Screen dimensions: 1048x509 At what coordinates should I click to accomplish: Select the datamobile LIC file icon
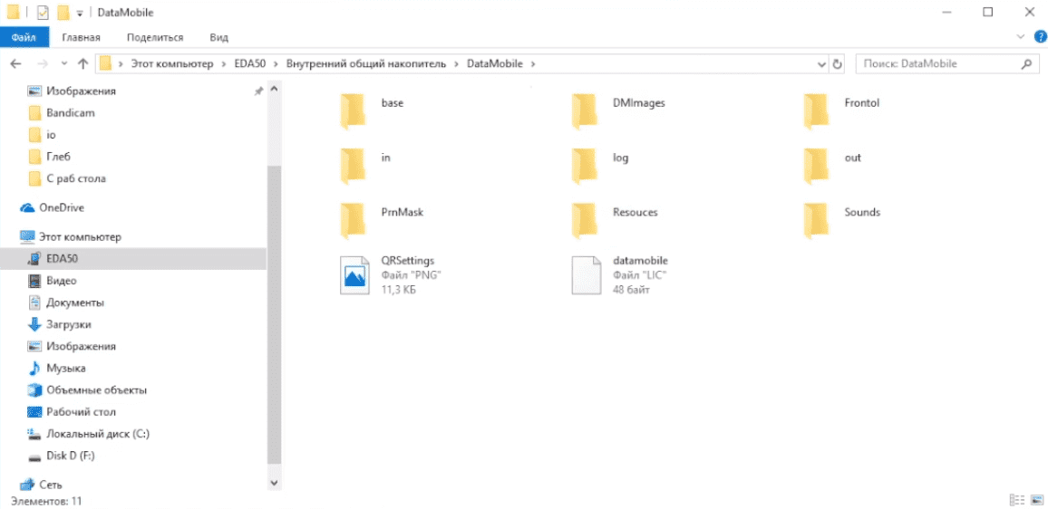pyautogui.click(x=587, y=275)
